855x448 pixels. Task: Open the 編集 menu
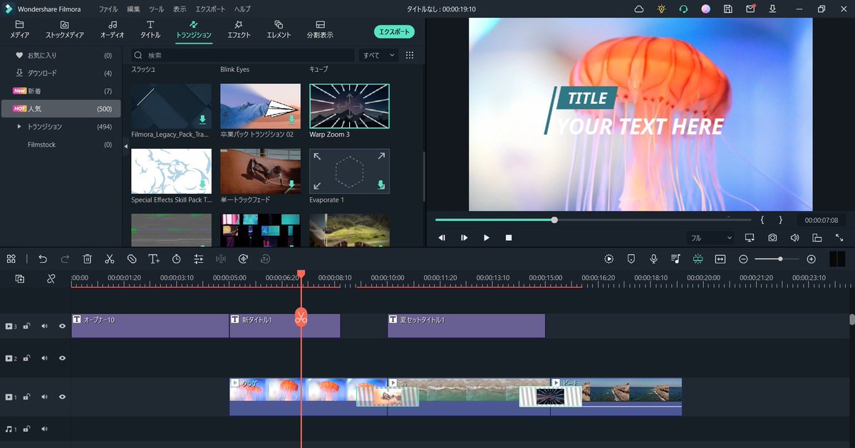[133, 9]
